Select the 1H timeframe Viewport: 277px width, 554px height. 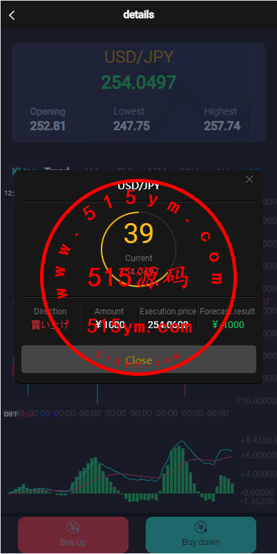[222, 169]
